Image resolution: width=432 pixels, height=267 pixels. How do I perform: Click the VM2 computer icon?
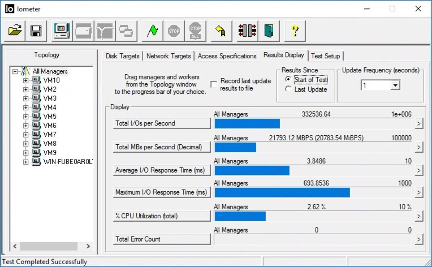(x=36, y=89)
